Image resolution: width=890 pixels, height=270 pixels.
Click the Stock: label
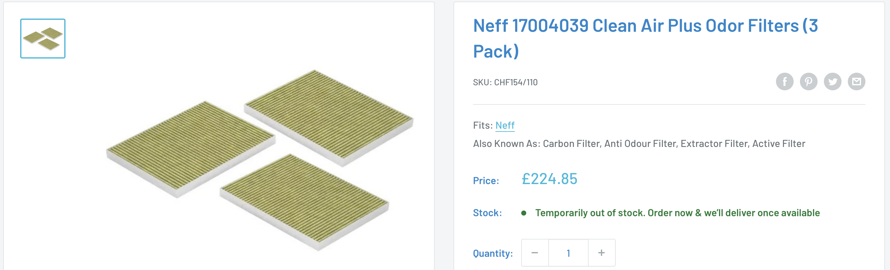click(487, 213)
